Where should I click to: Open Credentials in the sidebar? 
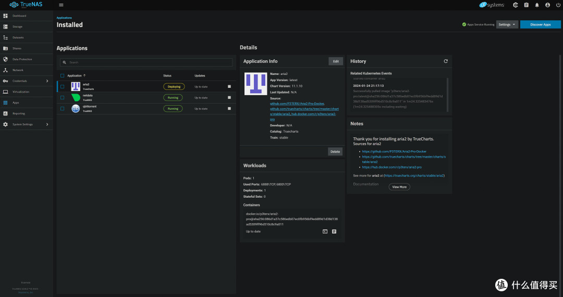point(27,81)
